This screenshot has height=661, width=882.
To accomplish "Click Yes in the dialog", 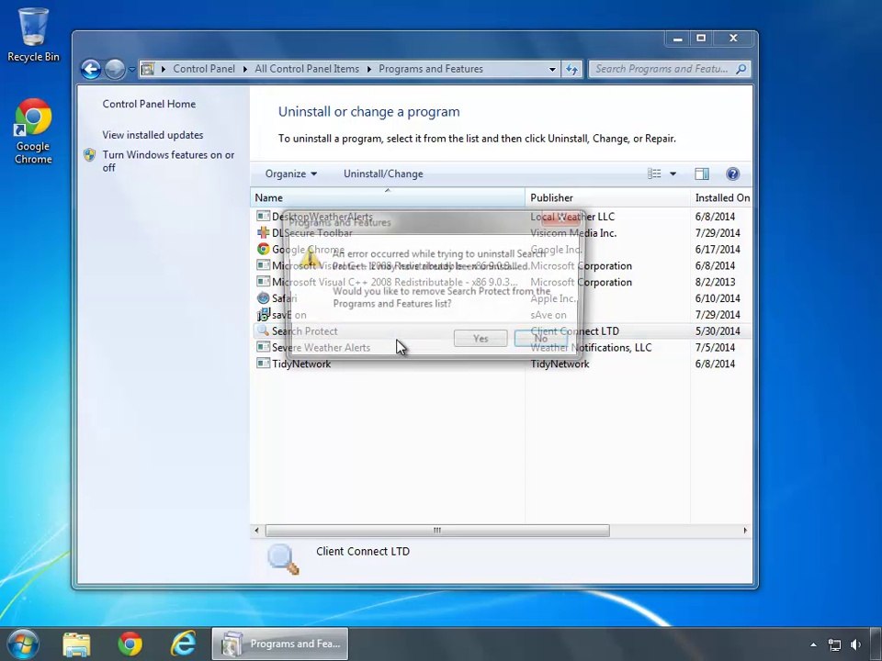I will tap(481, 338).
